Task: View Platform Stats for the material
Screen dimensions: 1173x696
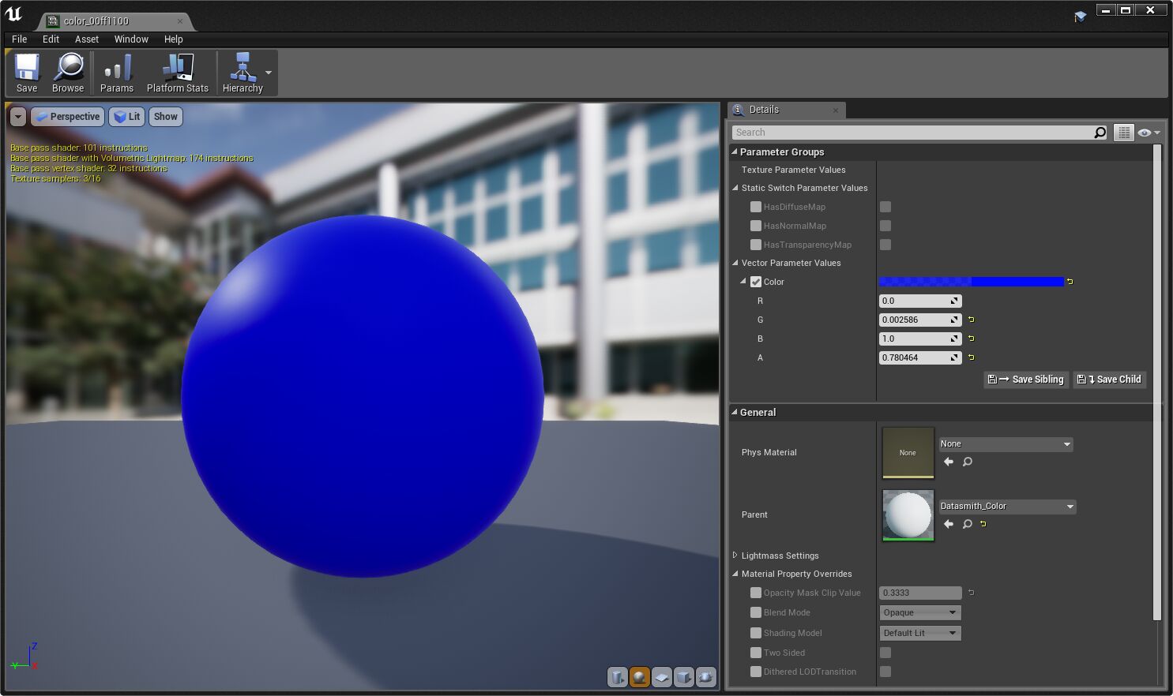Action: point(177,72)
